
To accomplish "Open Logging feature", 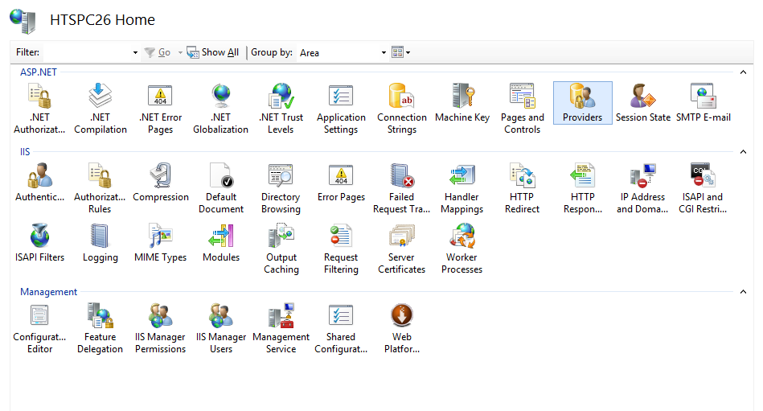I will pyautogui.click(x=100, y=243).
